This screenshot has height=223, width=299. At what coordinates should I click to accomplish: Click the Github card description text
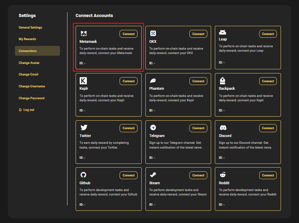point(108,192)
